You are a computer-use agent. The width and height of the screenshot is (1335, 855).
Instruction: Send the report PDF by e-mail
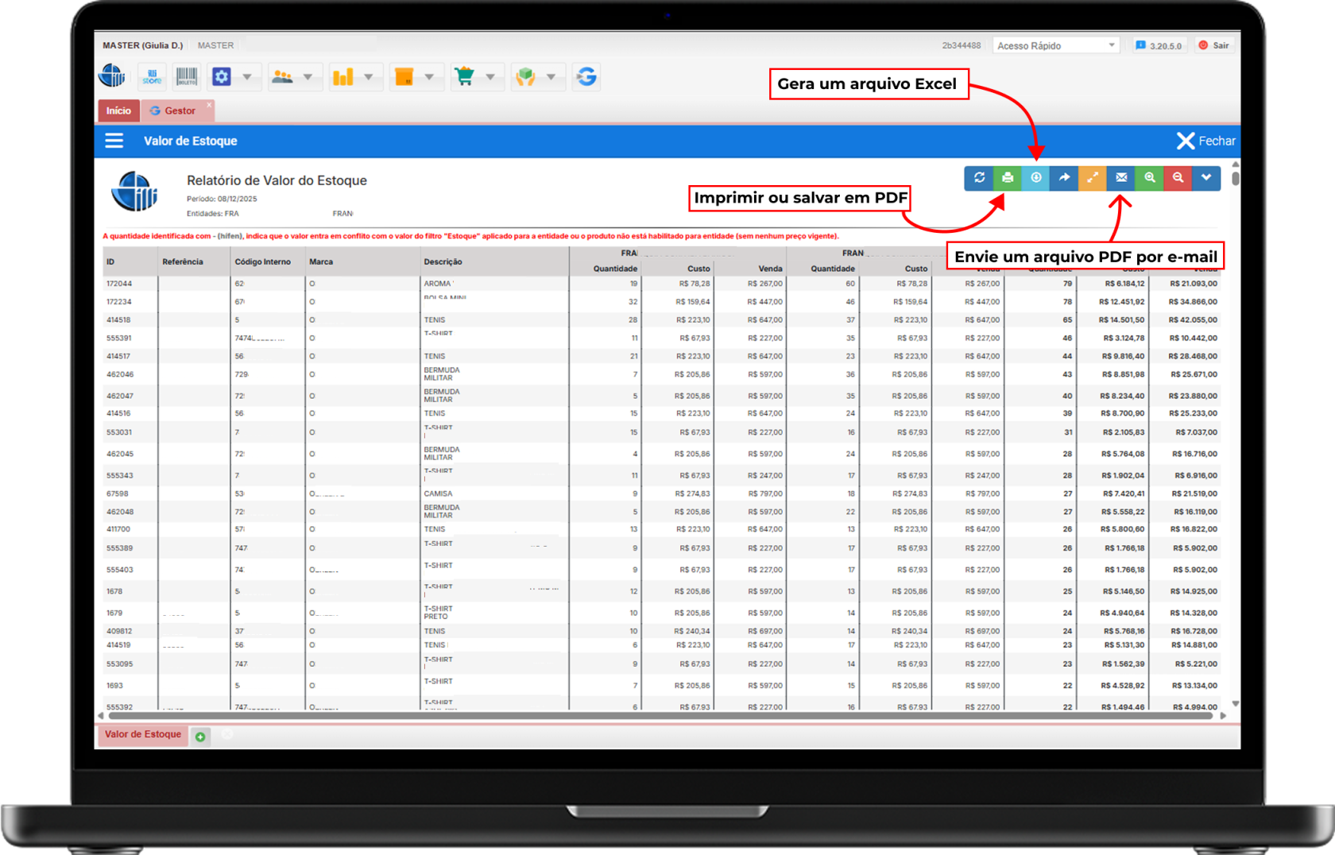[1121, 178]
